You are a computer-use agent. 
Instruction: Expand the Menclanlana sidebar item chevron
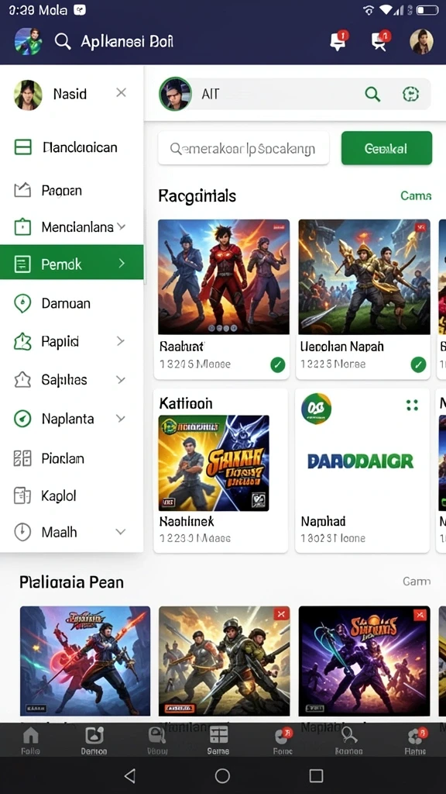(122, 226)
